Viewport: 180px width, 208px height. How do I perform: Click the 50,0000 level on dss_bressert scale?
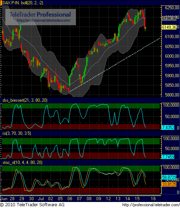[172, 117]
